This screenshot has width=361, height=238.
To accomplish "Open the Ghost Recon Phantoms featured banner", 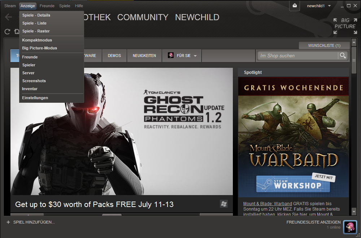I will [122, 131].
